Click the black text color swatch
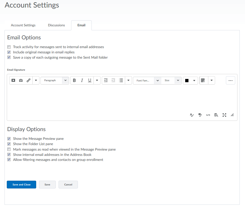The height and width of the screenshot is (208, 245). pos(187,80)
